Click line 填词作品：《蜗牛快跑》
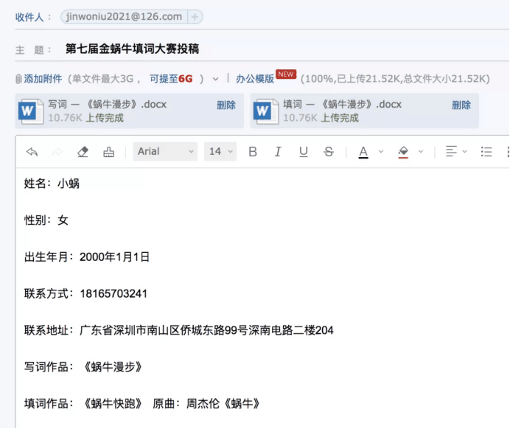This screenshot has width=510, height=429. pos(83,404)
